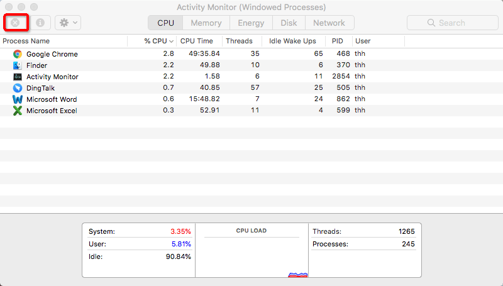The height and width of the screenshot is (286, 503).
Task: Select the Activity Monitor process icon
Action: (x=18, y=77)
